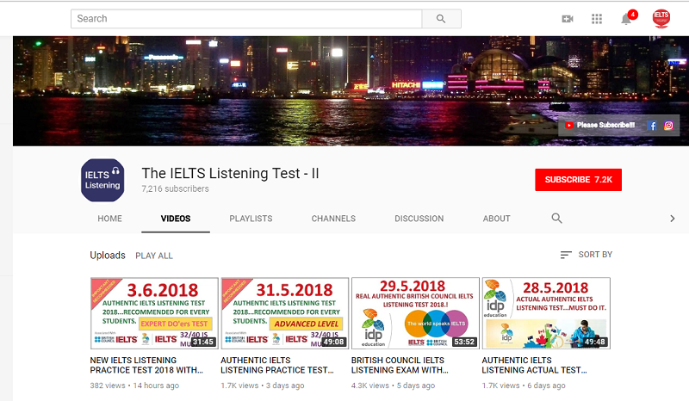Open the account avatar menu
Screen dimensions: 689x401
click(661, 18)
